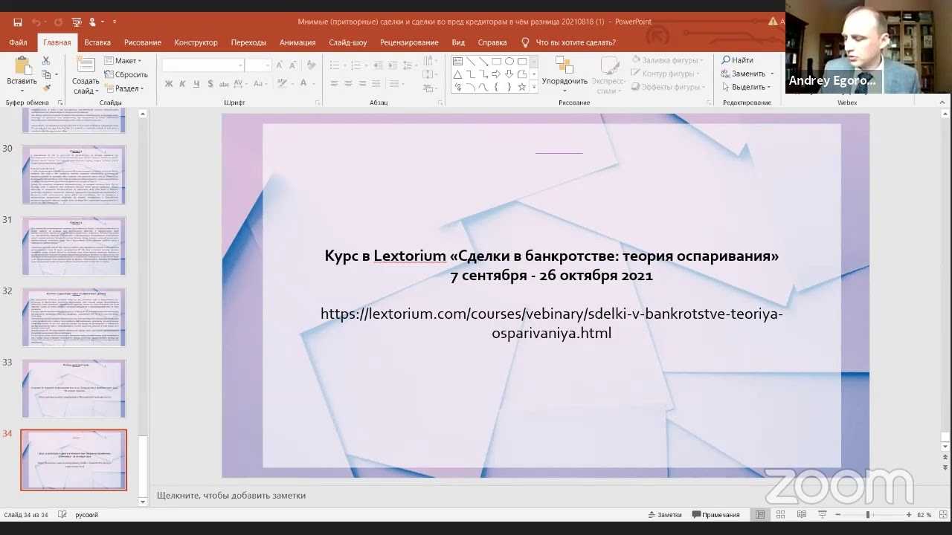
Task: Open the Select (Выделить) dropdown
Action: click(747, 87)
